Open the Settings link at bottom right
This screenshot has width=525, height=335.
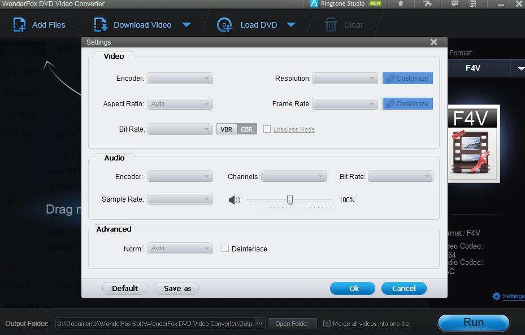514,296
